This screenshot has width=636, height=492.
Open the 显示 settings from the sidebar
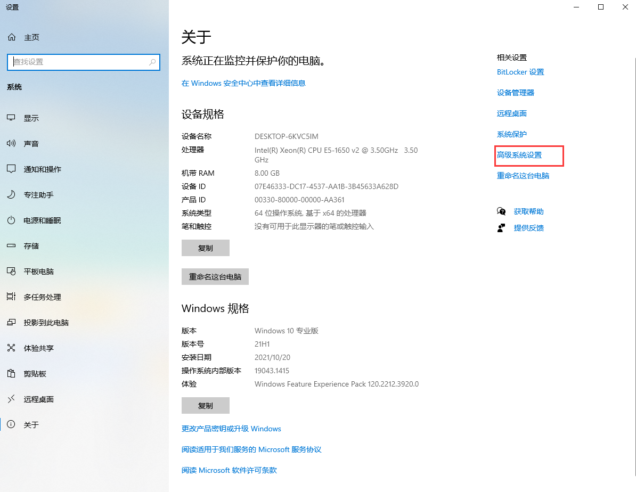(32, 118)
